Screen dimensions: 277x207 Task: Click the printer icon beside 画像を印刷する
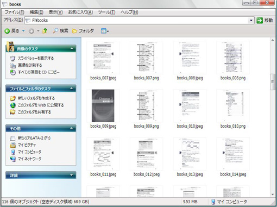click(x=12, y=65)
